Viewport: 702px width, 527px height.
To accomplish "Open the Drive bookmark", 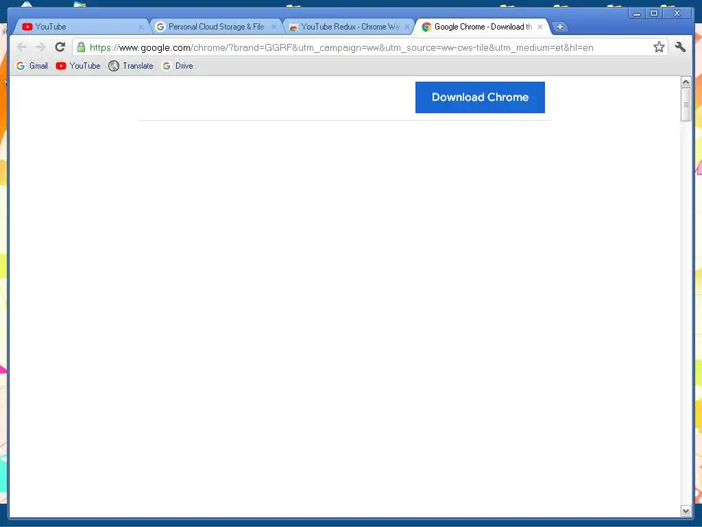I will pyautogui.click(x=178, y=66).
